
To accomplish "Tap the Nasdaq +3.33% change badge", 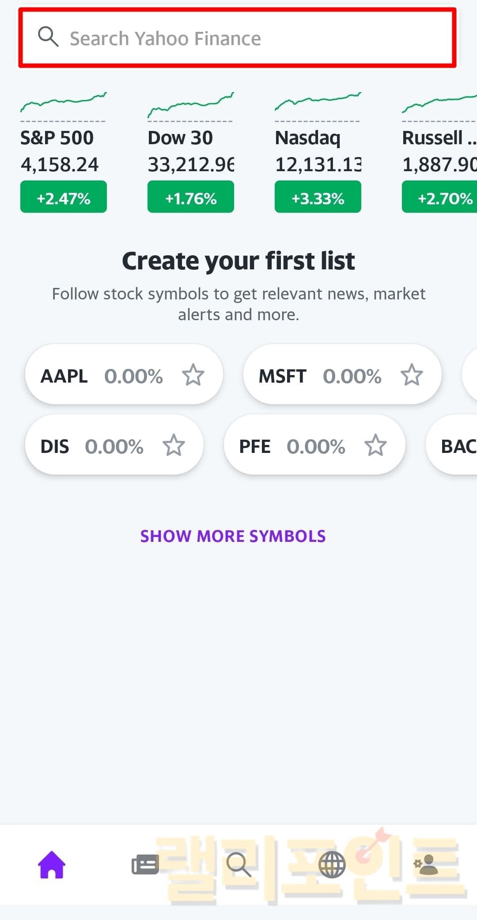I will click(318, 197).
